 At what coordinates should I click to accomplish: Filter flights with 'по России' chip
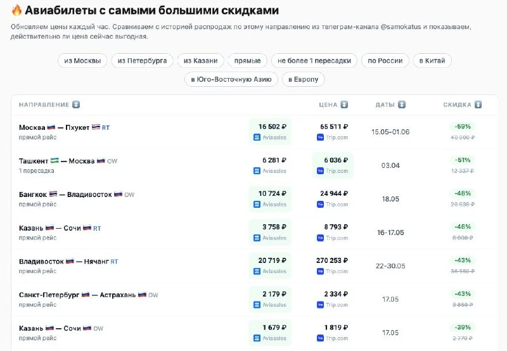(385, 61)
